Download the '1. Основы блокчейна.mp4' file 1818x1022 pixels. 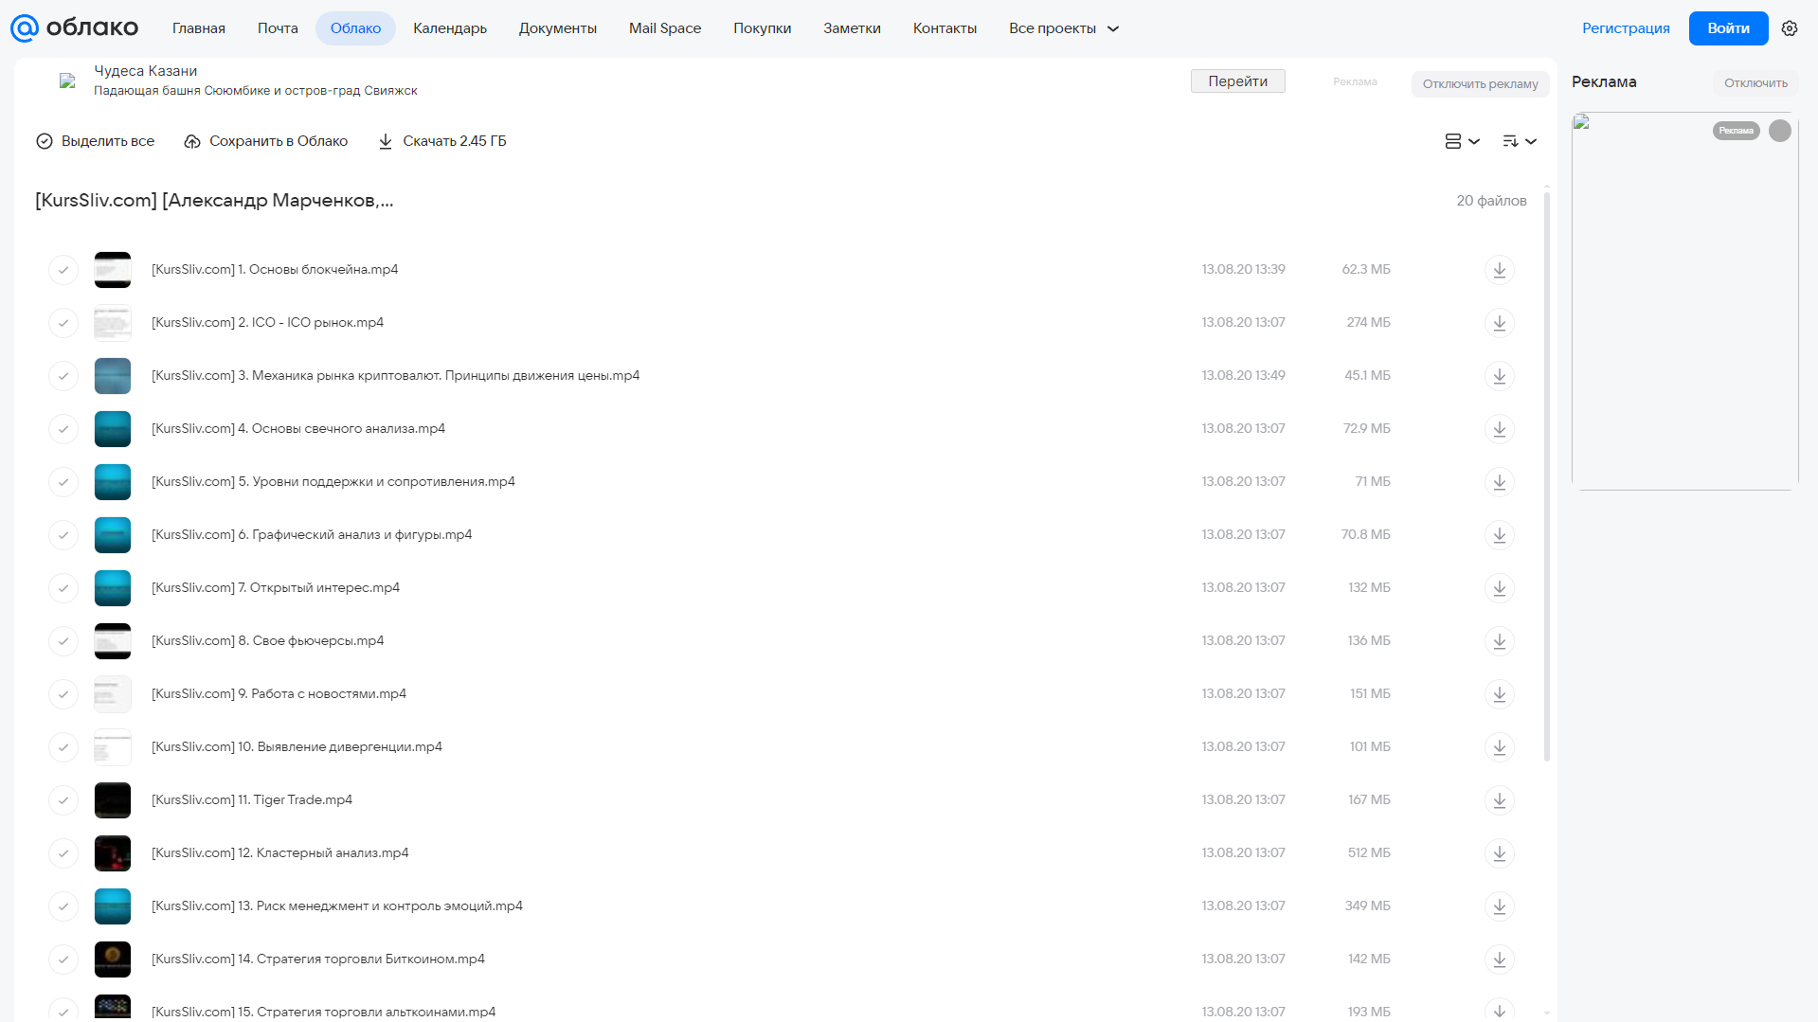click(x=1499, y=270)
